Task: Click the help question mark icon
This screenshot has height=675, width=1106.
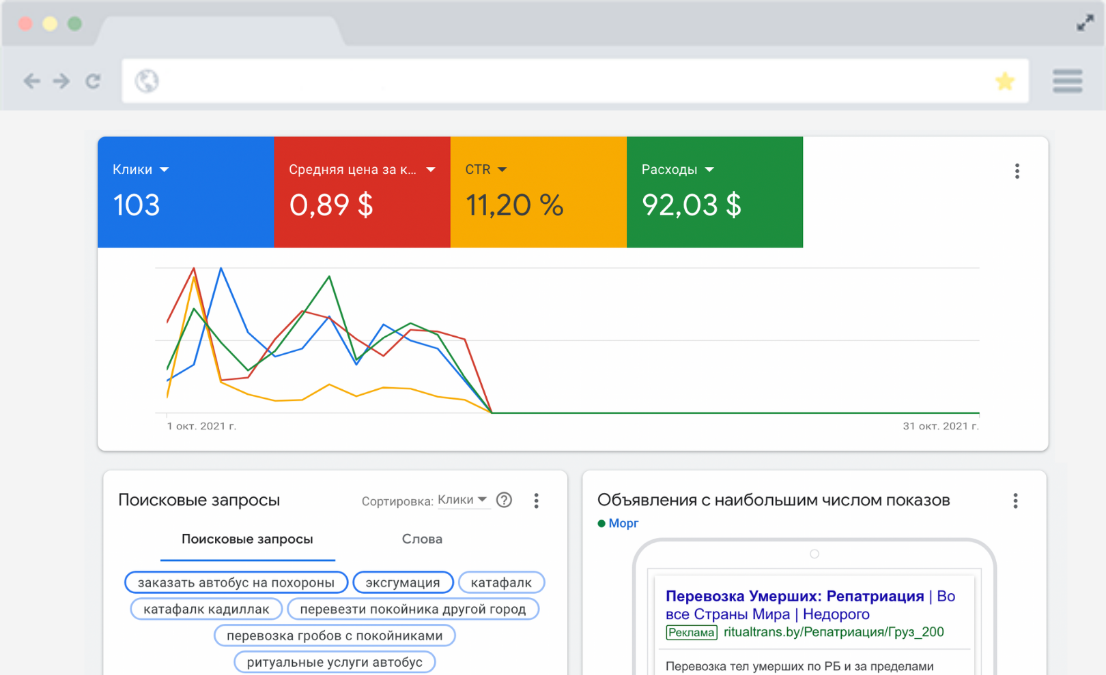Action: click(505, 500)
